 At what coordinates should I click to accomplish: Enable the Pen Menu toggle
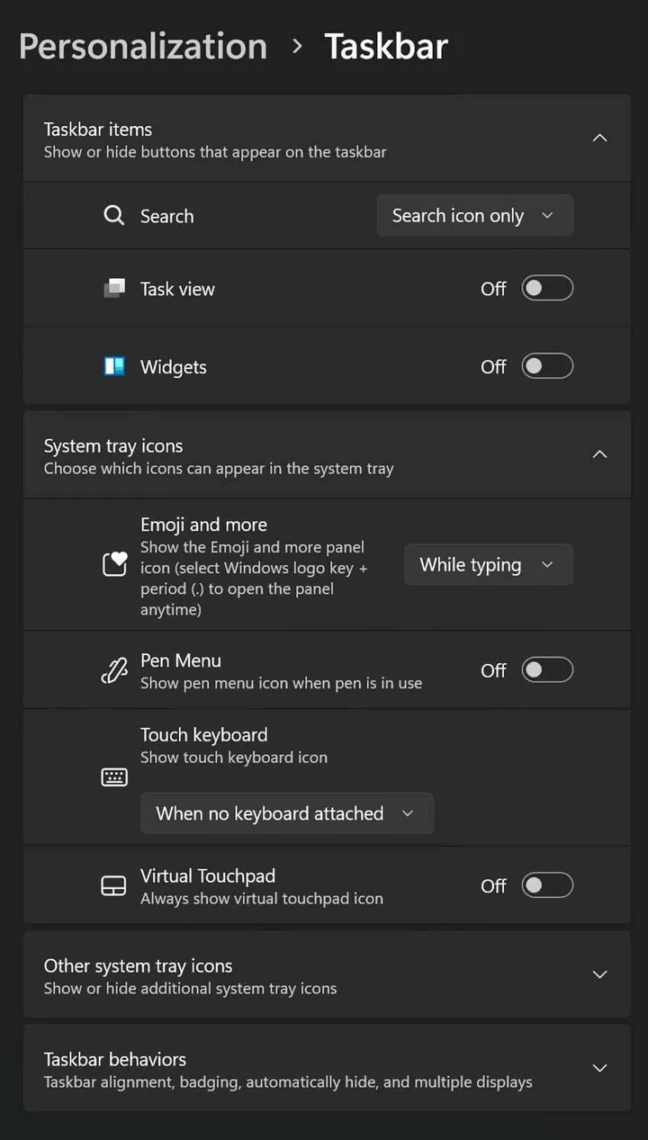(x=547, y=669)
